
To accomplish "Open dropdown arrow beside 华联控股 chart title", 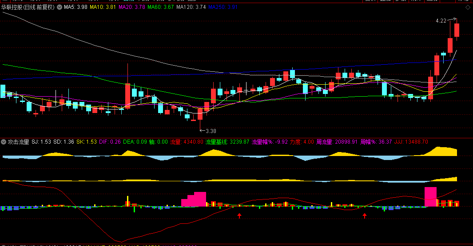I will tap(60, 7).
